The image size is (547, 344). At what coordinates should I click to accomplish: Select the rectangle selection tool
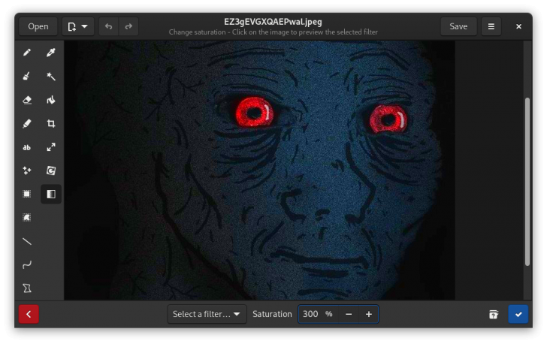(27, 194)
